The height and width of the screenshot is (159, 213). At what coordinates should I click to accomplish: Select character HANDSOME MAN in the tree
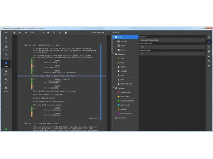(x=126, y=84)
